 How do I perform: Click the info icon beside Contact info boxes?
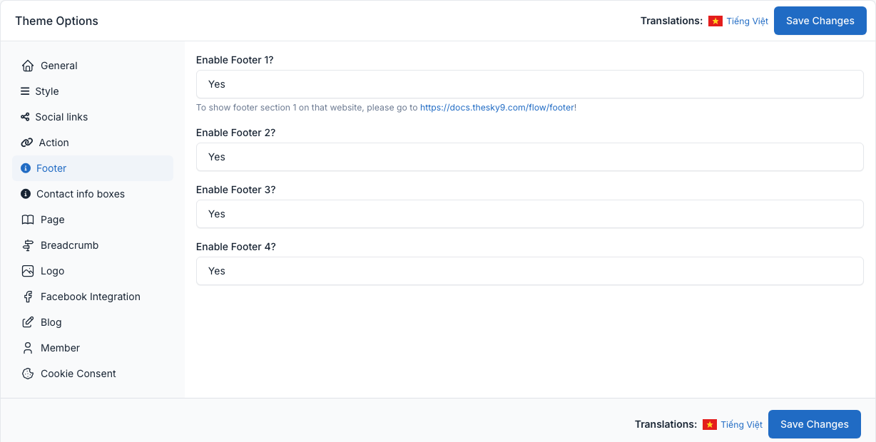pos(26,194)
